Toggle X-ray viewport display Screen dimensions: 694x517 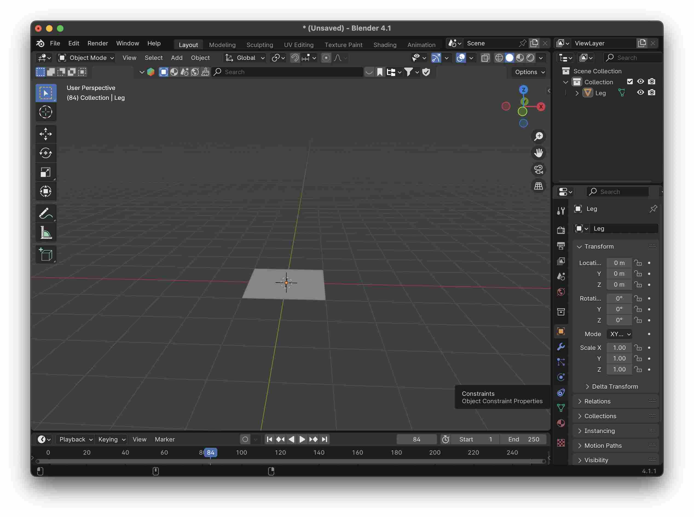pyautogui.click(x=485, y=58)
